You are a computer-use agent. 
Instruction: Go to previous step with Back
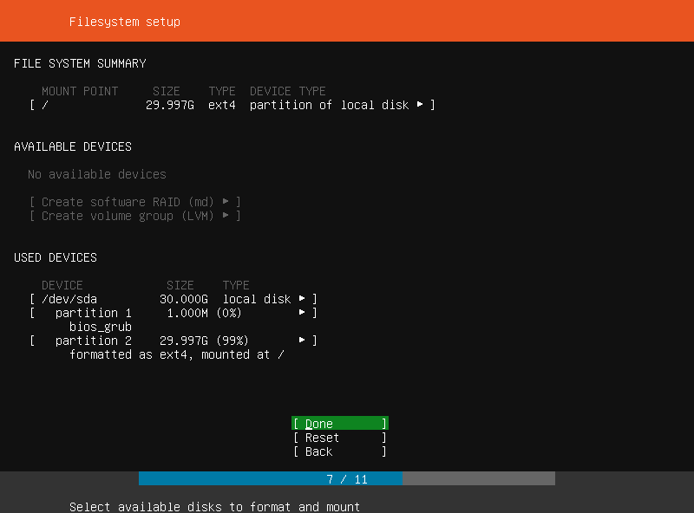point(340,451)
